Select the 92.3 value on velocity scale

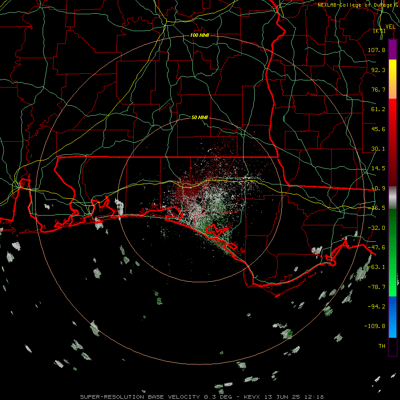(x=378, y=70)
